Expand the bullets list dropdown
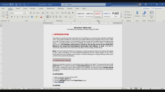The width and height of the screenshot is (165, 92). click(50, 13)
